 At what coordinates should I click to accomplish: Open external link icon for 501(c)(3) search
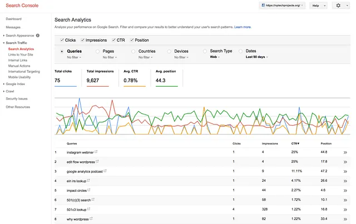(93, 200)
